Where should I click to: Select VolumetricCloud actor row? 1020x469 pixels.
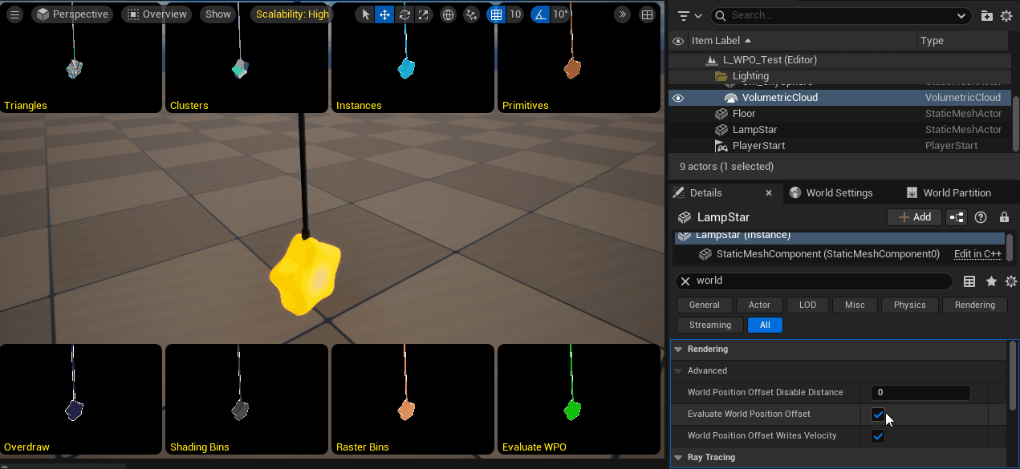point(839,98)
